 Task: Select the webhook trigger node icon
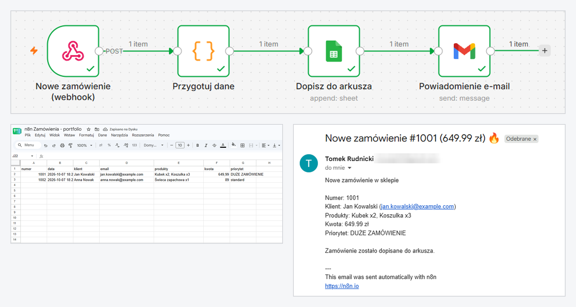coord(73,51)
